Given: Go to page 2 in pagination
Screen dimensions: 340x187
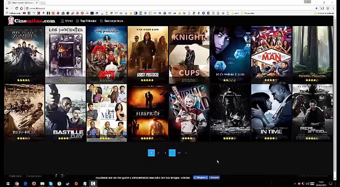Looking at the screenshot, I should pyautogui.click(x=158, y=153).
